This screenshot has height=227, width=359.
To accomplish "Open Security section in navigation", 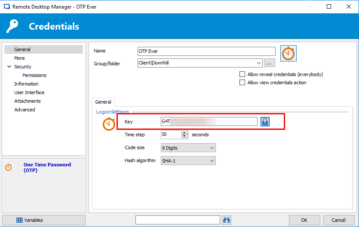I will [23, 67].
